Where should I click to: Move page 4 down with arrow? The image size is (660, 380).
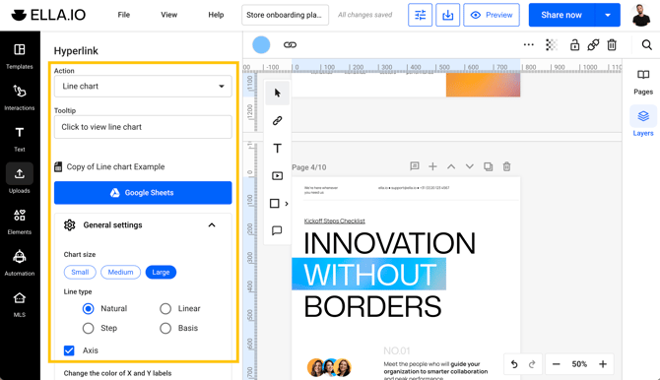coord(470,166)
